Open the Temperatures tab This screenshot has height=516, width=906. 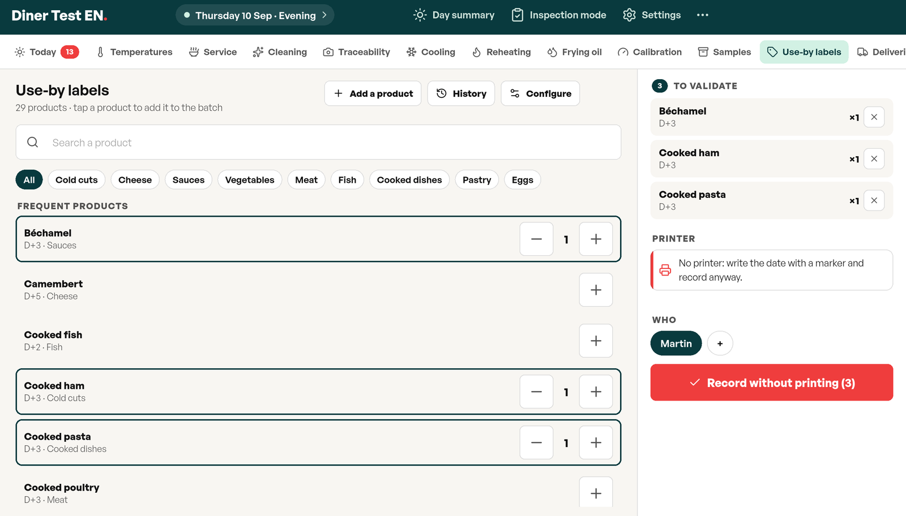[x=134, y=52]
